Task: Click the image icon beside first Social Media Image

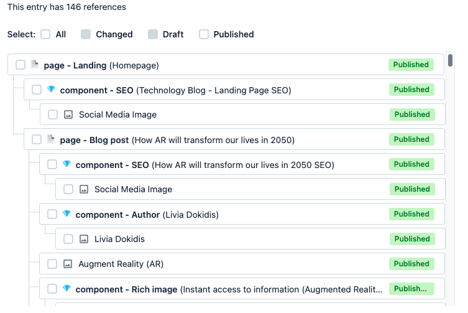Action: click(68, 114)
